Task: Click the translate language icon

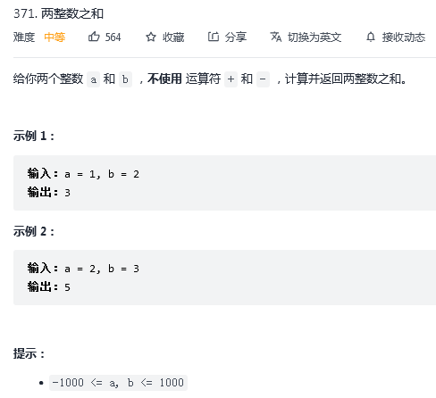Action: point(276,37)
